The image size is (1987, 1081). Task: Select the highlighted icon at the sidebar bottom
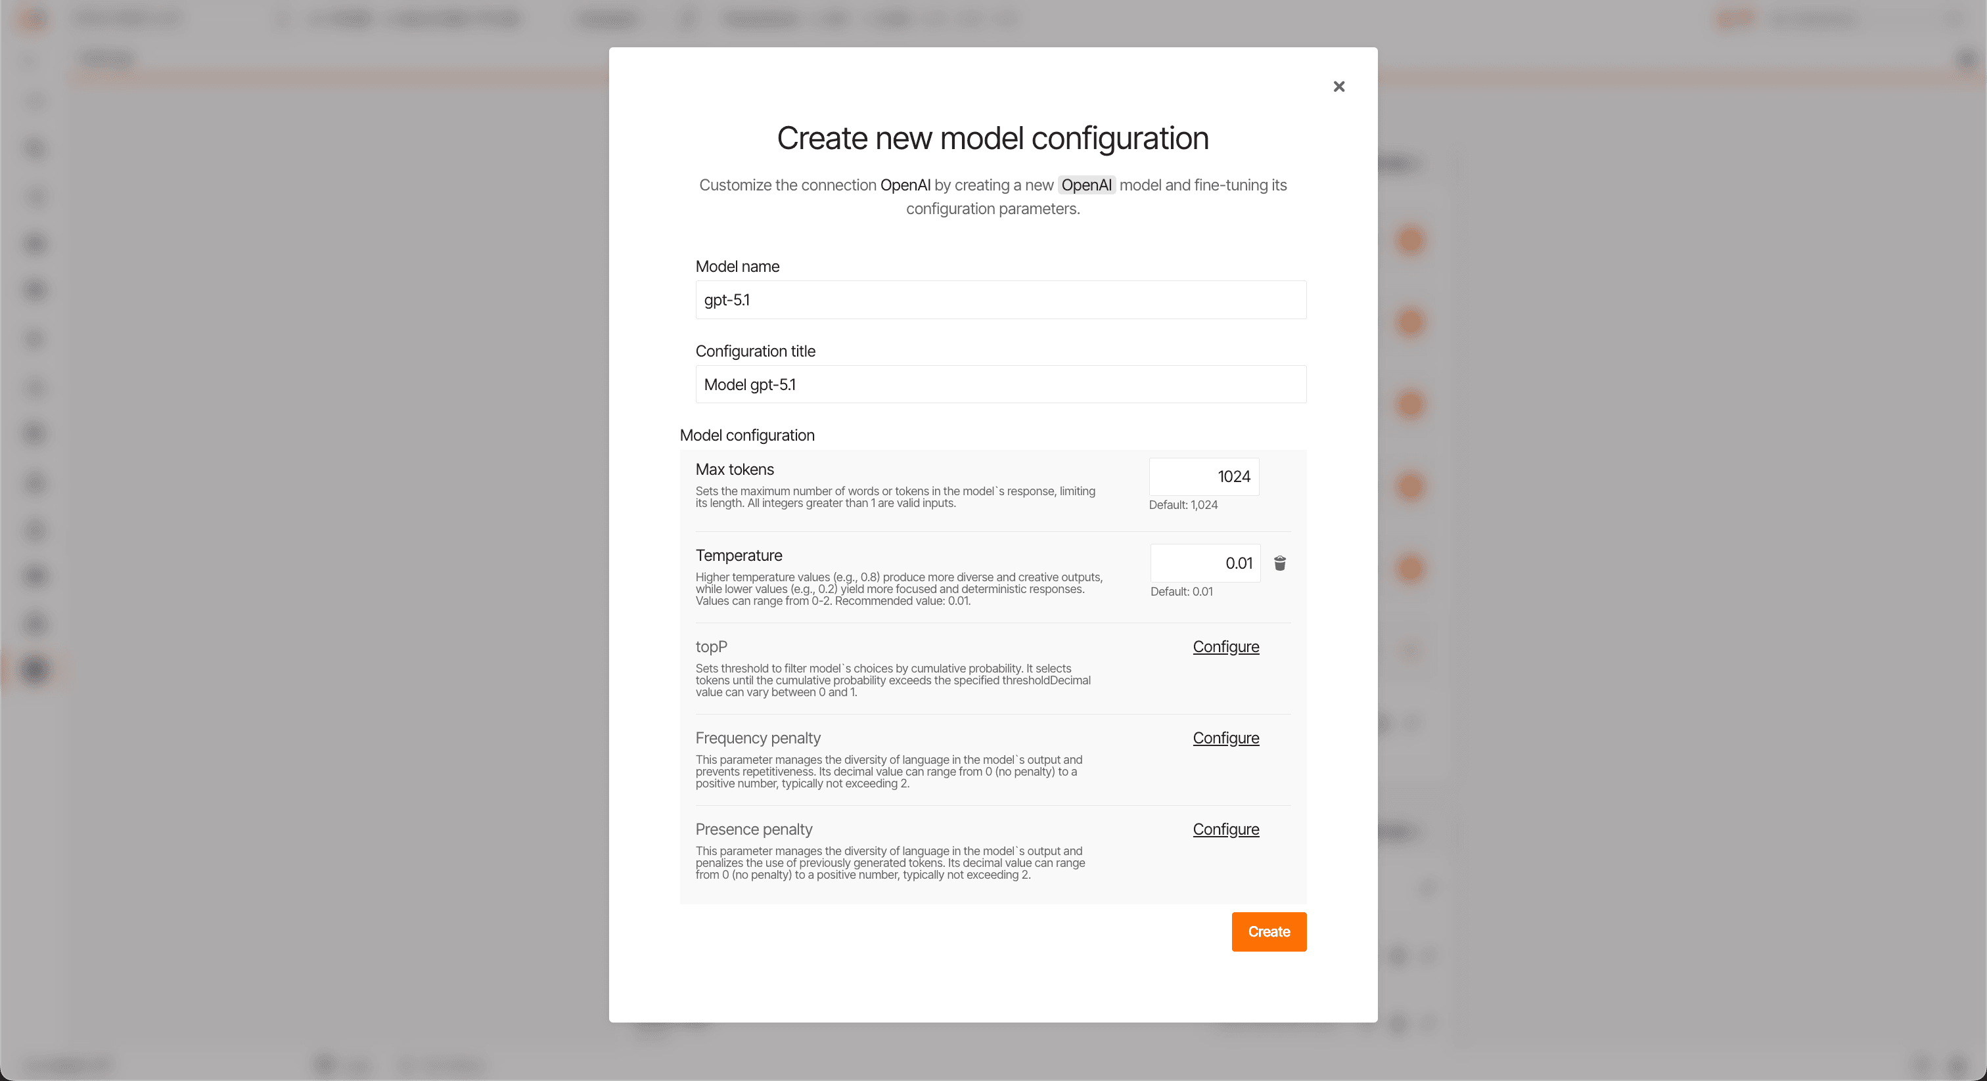pyautogui.click(x=35, y=670)
